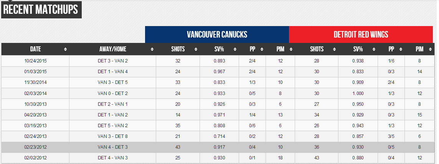439x164 pixels.
Task: Click the 10/24/2015 date cell
Action: tap(35, 61)
